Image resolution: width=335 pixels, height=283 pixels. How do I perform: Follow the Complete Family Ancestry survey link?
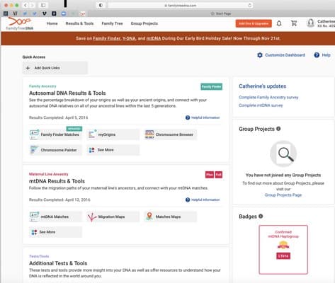click(268, 97)
